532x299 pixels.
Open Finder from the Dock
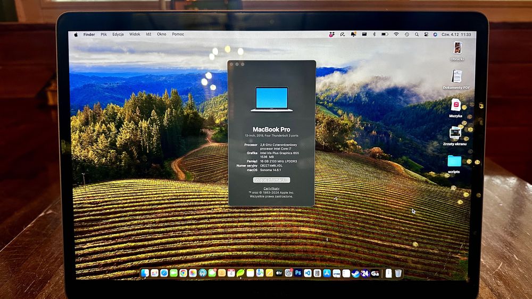[x=145, y=272]
